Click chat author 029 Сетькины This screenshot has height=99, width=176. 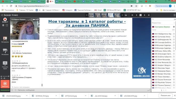[22, 78]
